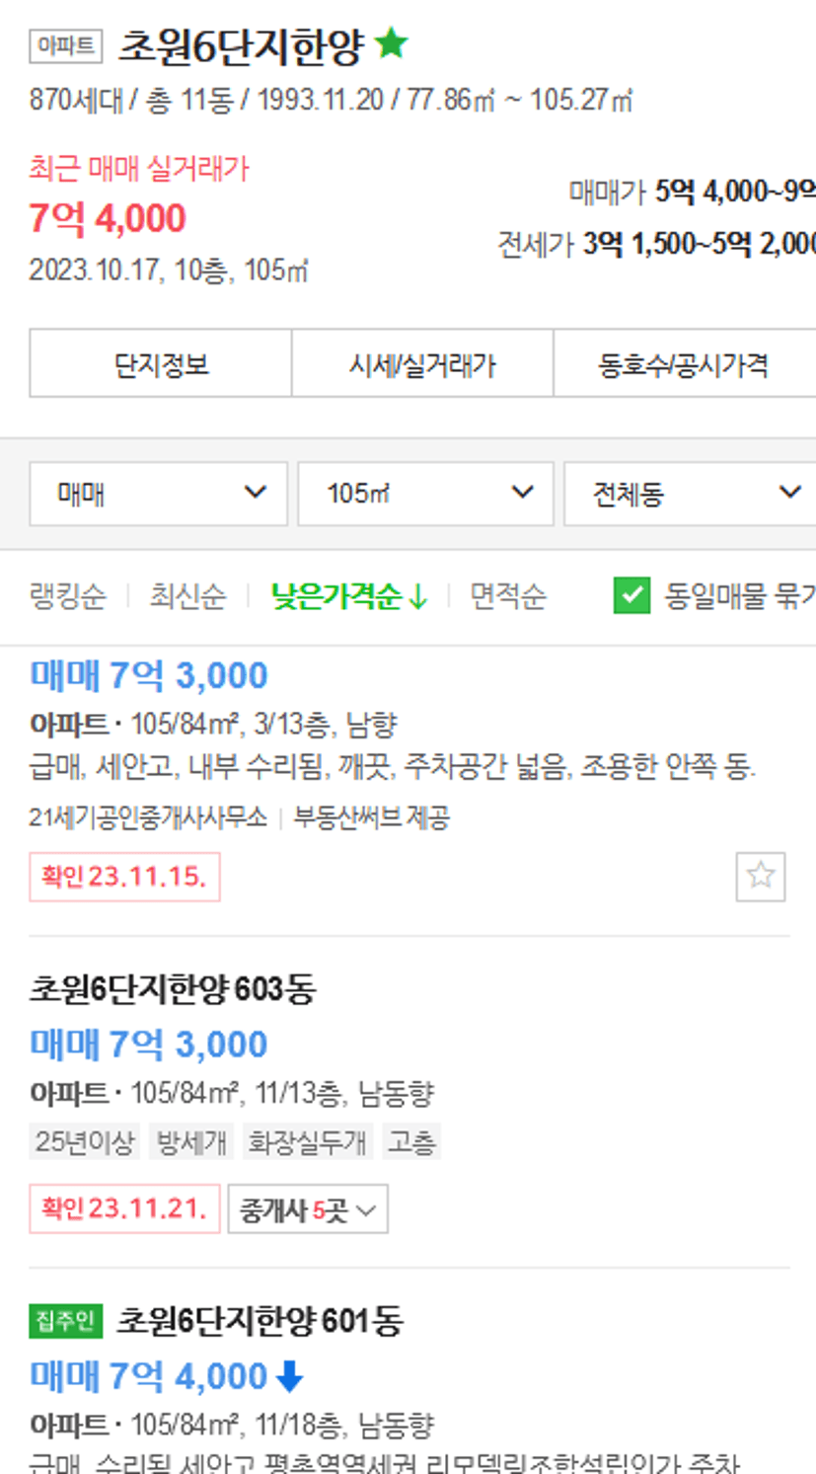The height and width of the screenshot is (1474, 816).
Task: Bookmark the first listing with the star button
Action: (760, 876)
